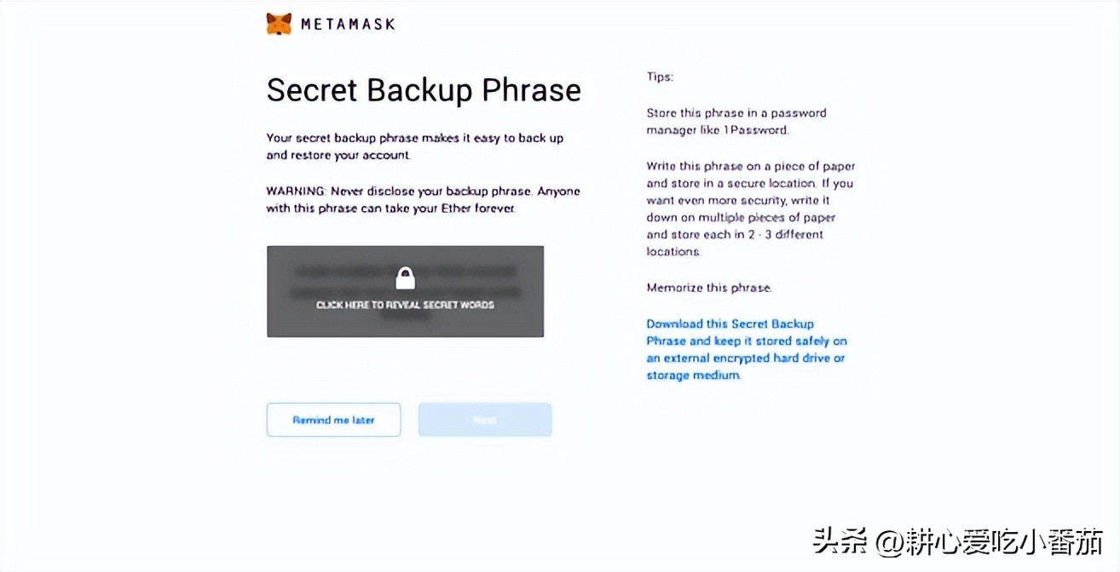The image size is (1120, 572).
Task: Click the MetaMask fox logo
Action: [279, 24]
